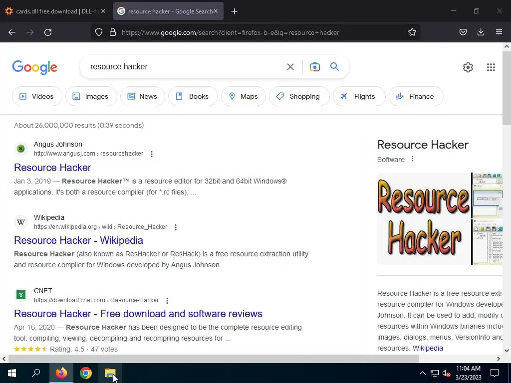
Task: View site security padlock info
Action: pyautogui.click(x=113, y=32)
